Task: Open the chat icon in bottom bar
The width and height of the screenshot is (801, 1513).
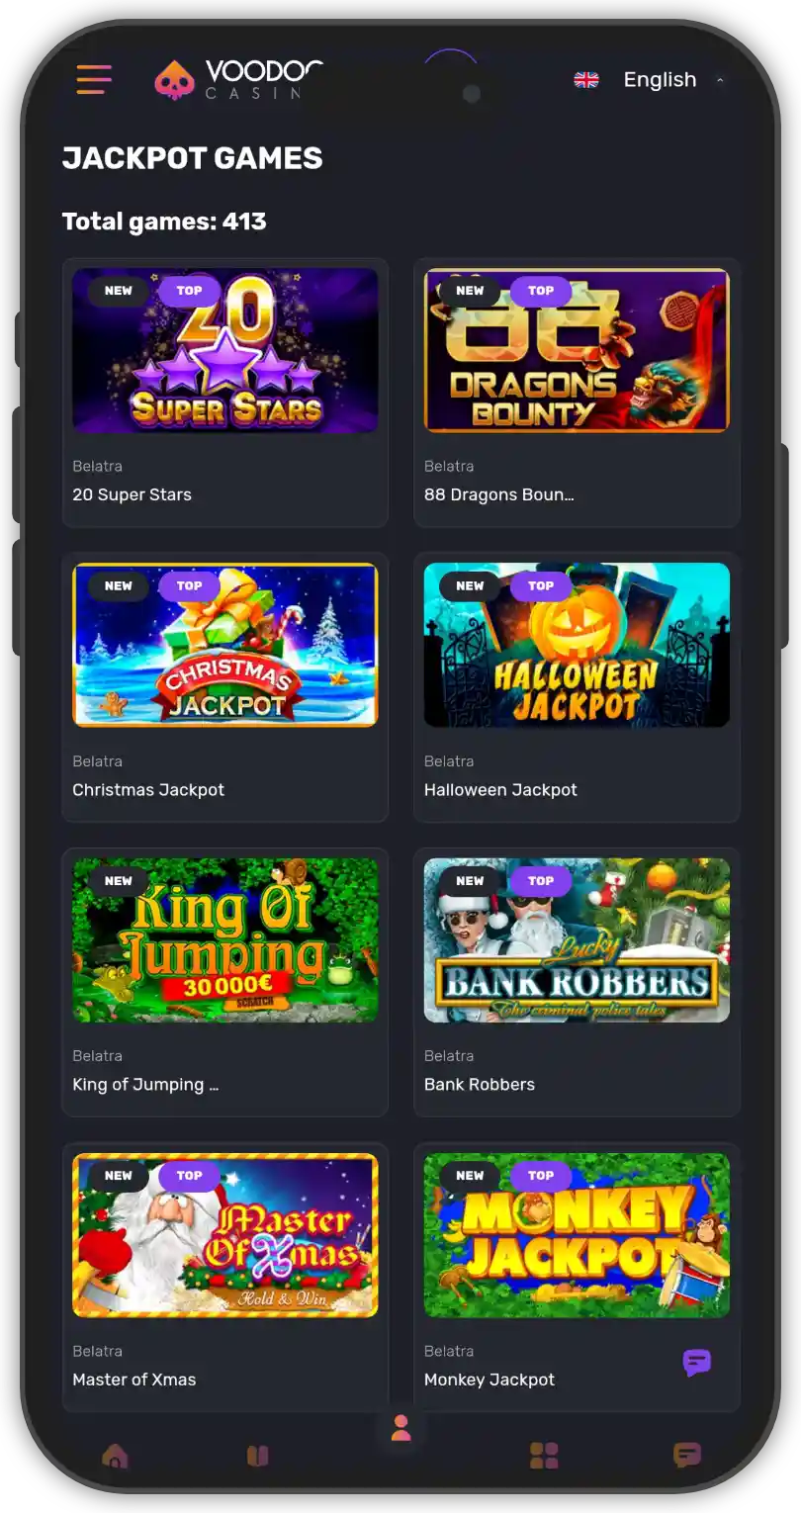Action: 687,1456
